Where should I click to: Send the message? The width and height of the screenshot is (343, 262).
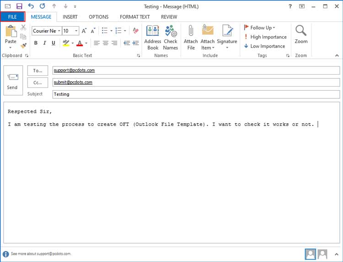pos(13,81)
